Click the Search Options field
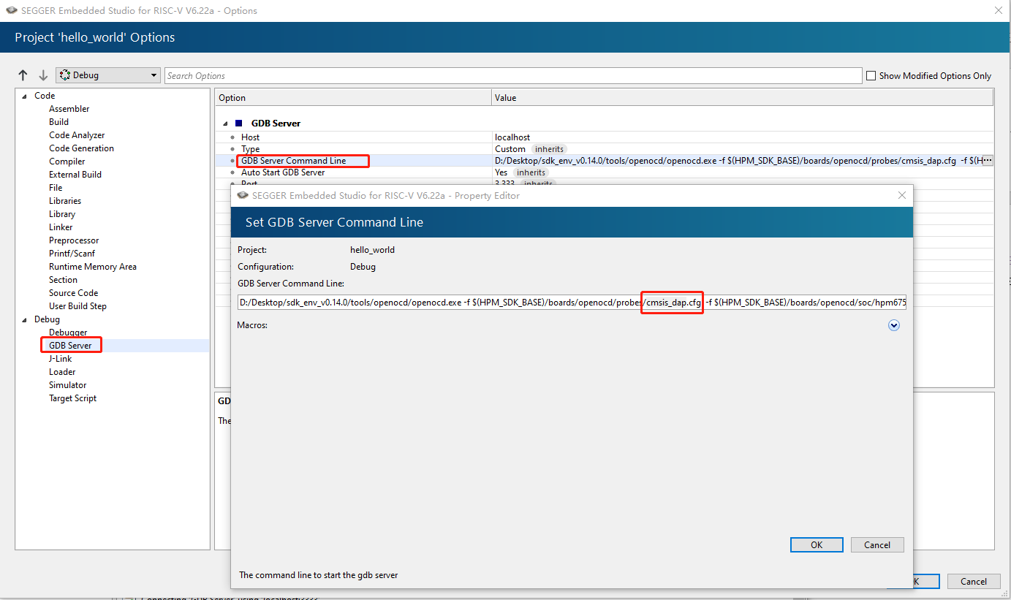The height and width of the screenshot is (600, 1011). click(513, 75)
